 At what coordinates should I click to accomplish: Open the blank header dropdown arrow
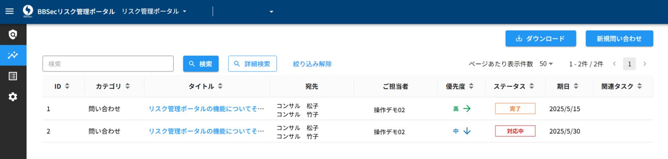pos(271,12)
